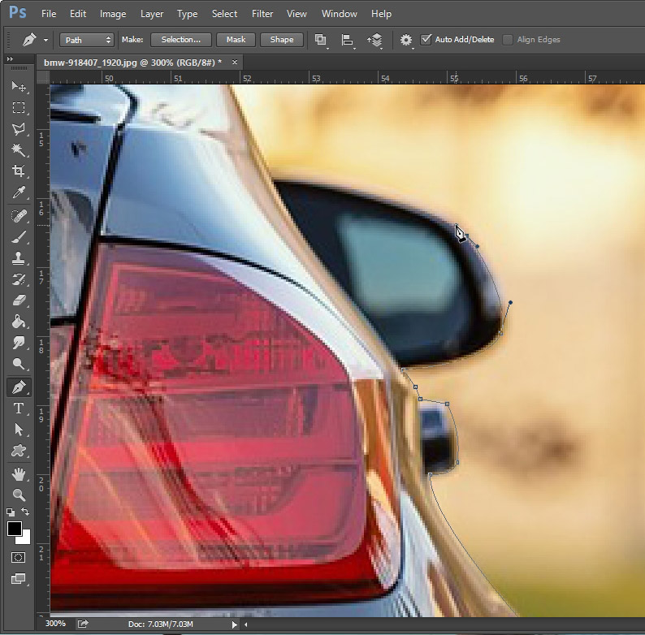Viewport: 645px width, 635px height.
Task: Click the Doc: 7.03M/7.03M status text
Action: pos(160,624)
